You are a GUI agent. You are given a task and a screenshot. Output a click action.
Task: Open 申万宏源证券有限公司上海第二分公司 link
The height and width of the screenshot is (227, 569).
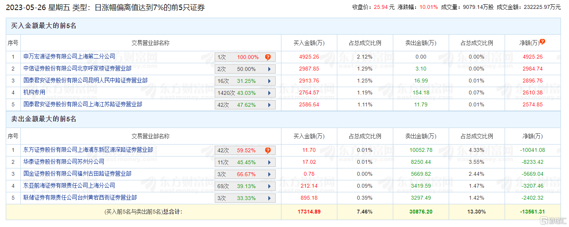click(69, 56)
